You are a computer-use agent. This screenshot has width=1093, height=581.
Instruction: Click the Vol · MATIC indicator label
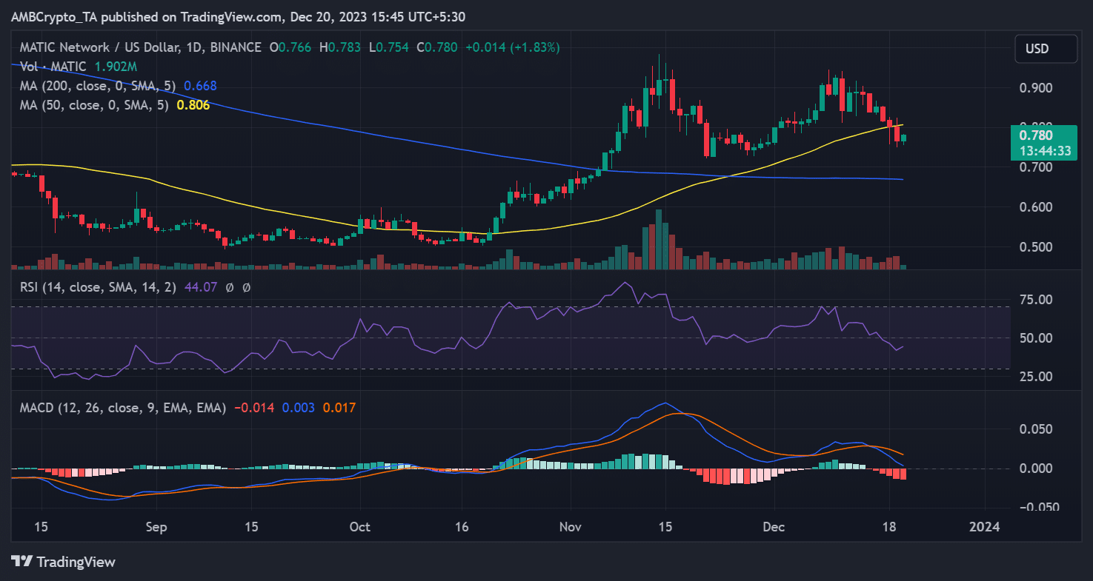point(52,67)
